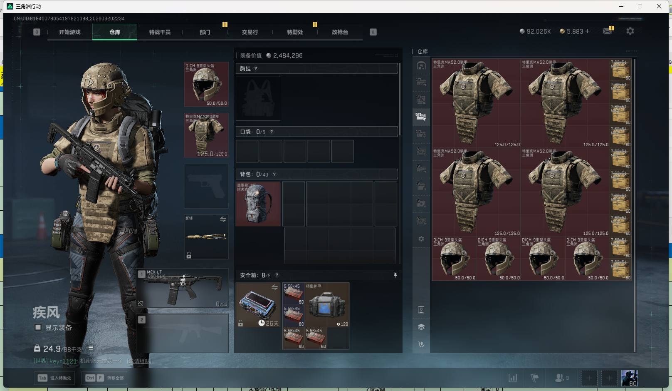Expand the weight details list icon

click(x=90, y=348)
